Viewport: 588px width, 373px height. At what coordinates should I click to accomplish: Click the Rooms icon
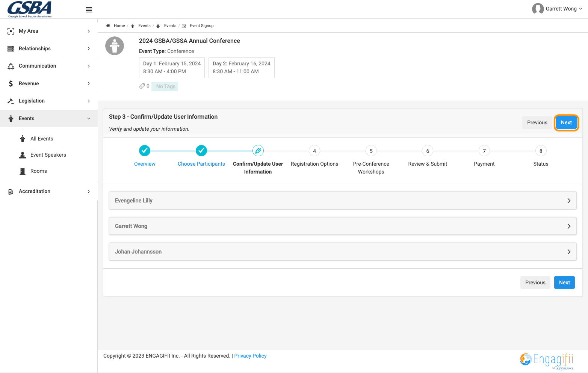(23, 171)
